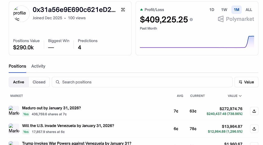Switch to the Activity tab
Screen dimensions: 263x145
[38, 66]
